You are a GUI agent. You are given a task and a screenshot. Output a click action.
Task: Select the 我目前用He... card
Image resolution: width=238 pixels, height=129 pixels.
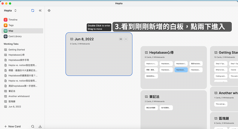[151, 76]
